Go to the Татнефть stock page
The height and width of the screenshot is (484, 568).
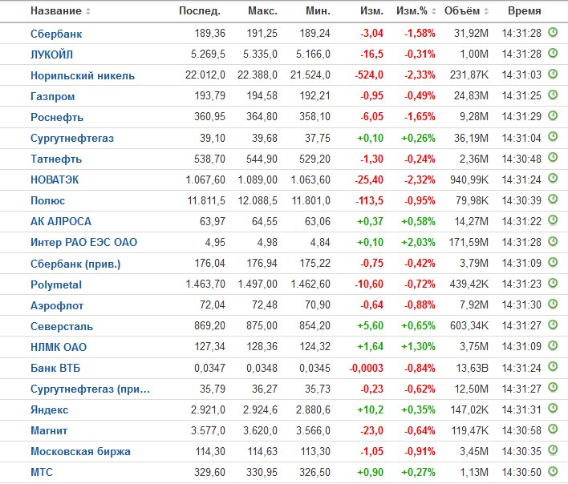[x=56, y=159]
